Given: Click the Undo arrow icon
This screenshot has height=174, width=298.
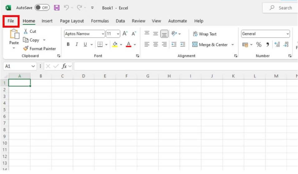Looking at the screenshot, I should (66, 7).
